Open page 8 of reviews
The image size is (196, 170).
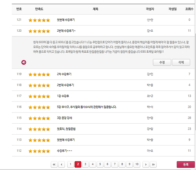click(x=122, y=164)
